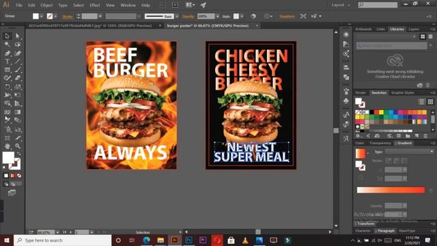This screenshot has height=246, width=437.
Task: Click the Default Fill and Stroke icon
Action: point(5,167)
